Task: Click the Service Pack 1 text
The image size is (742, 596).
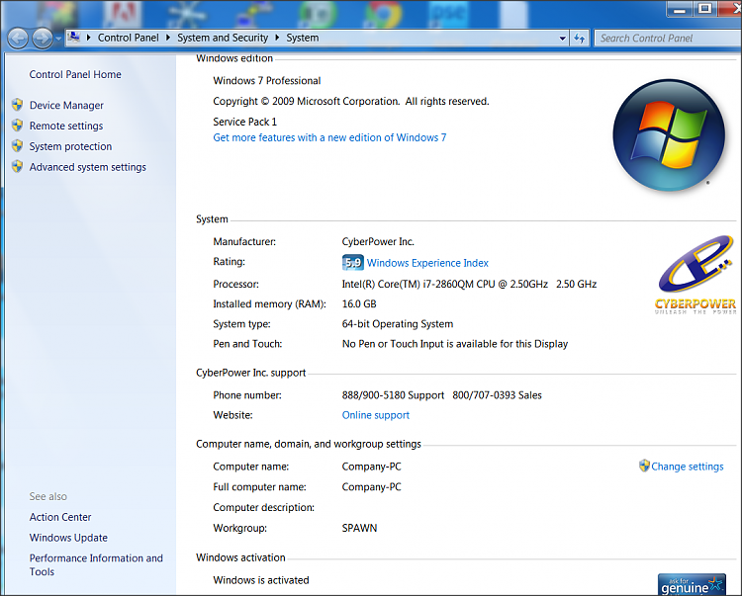Action: point(244,122)
